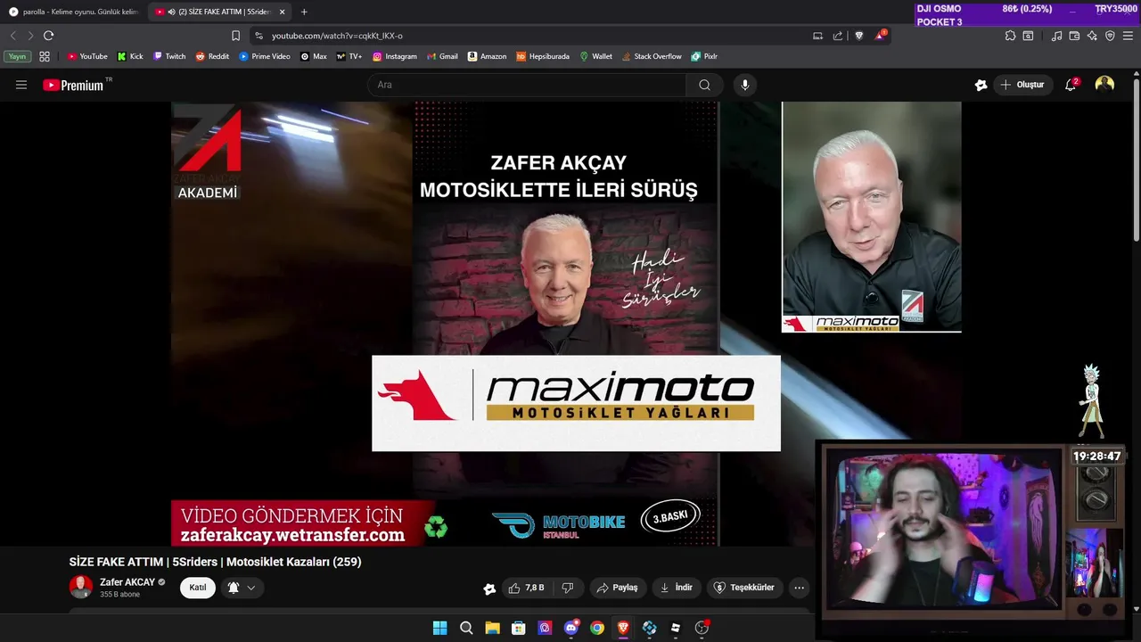Open the picture-in-picture icon in address bar
The height and width of the screenshot is (642, 1141).
point(817,36)
